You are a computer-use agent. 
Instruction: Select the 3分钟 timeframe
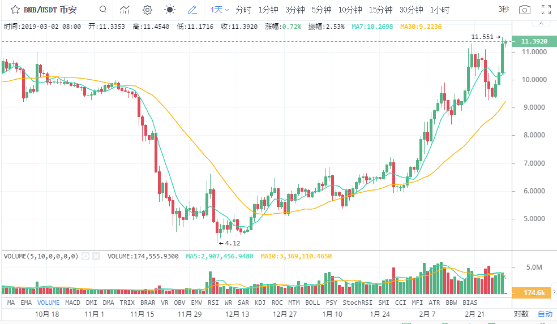[x=295, y=10]
